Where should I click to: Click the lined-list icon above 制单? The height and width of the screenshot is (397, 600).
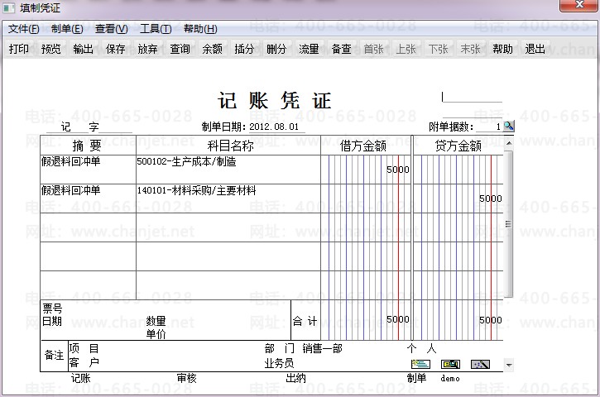coord(420,365)
